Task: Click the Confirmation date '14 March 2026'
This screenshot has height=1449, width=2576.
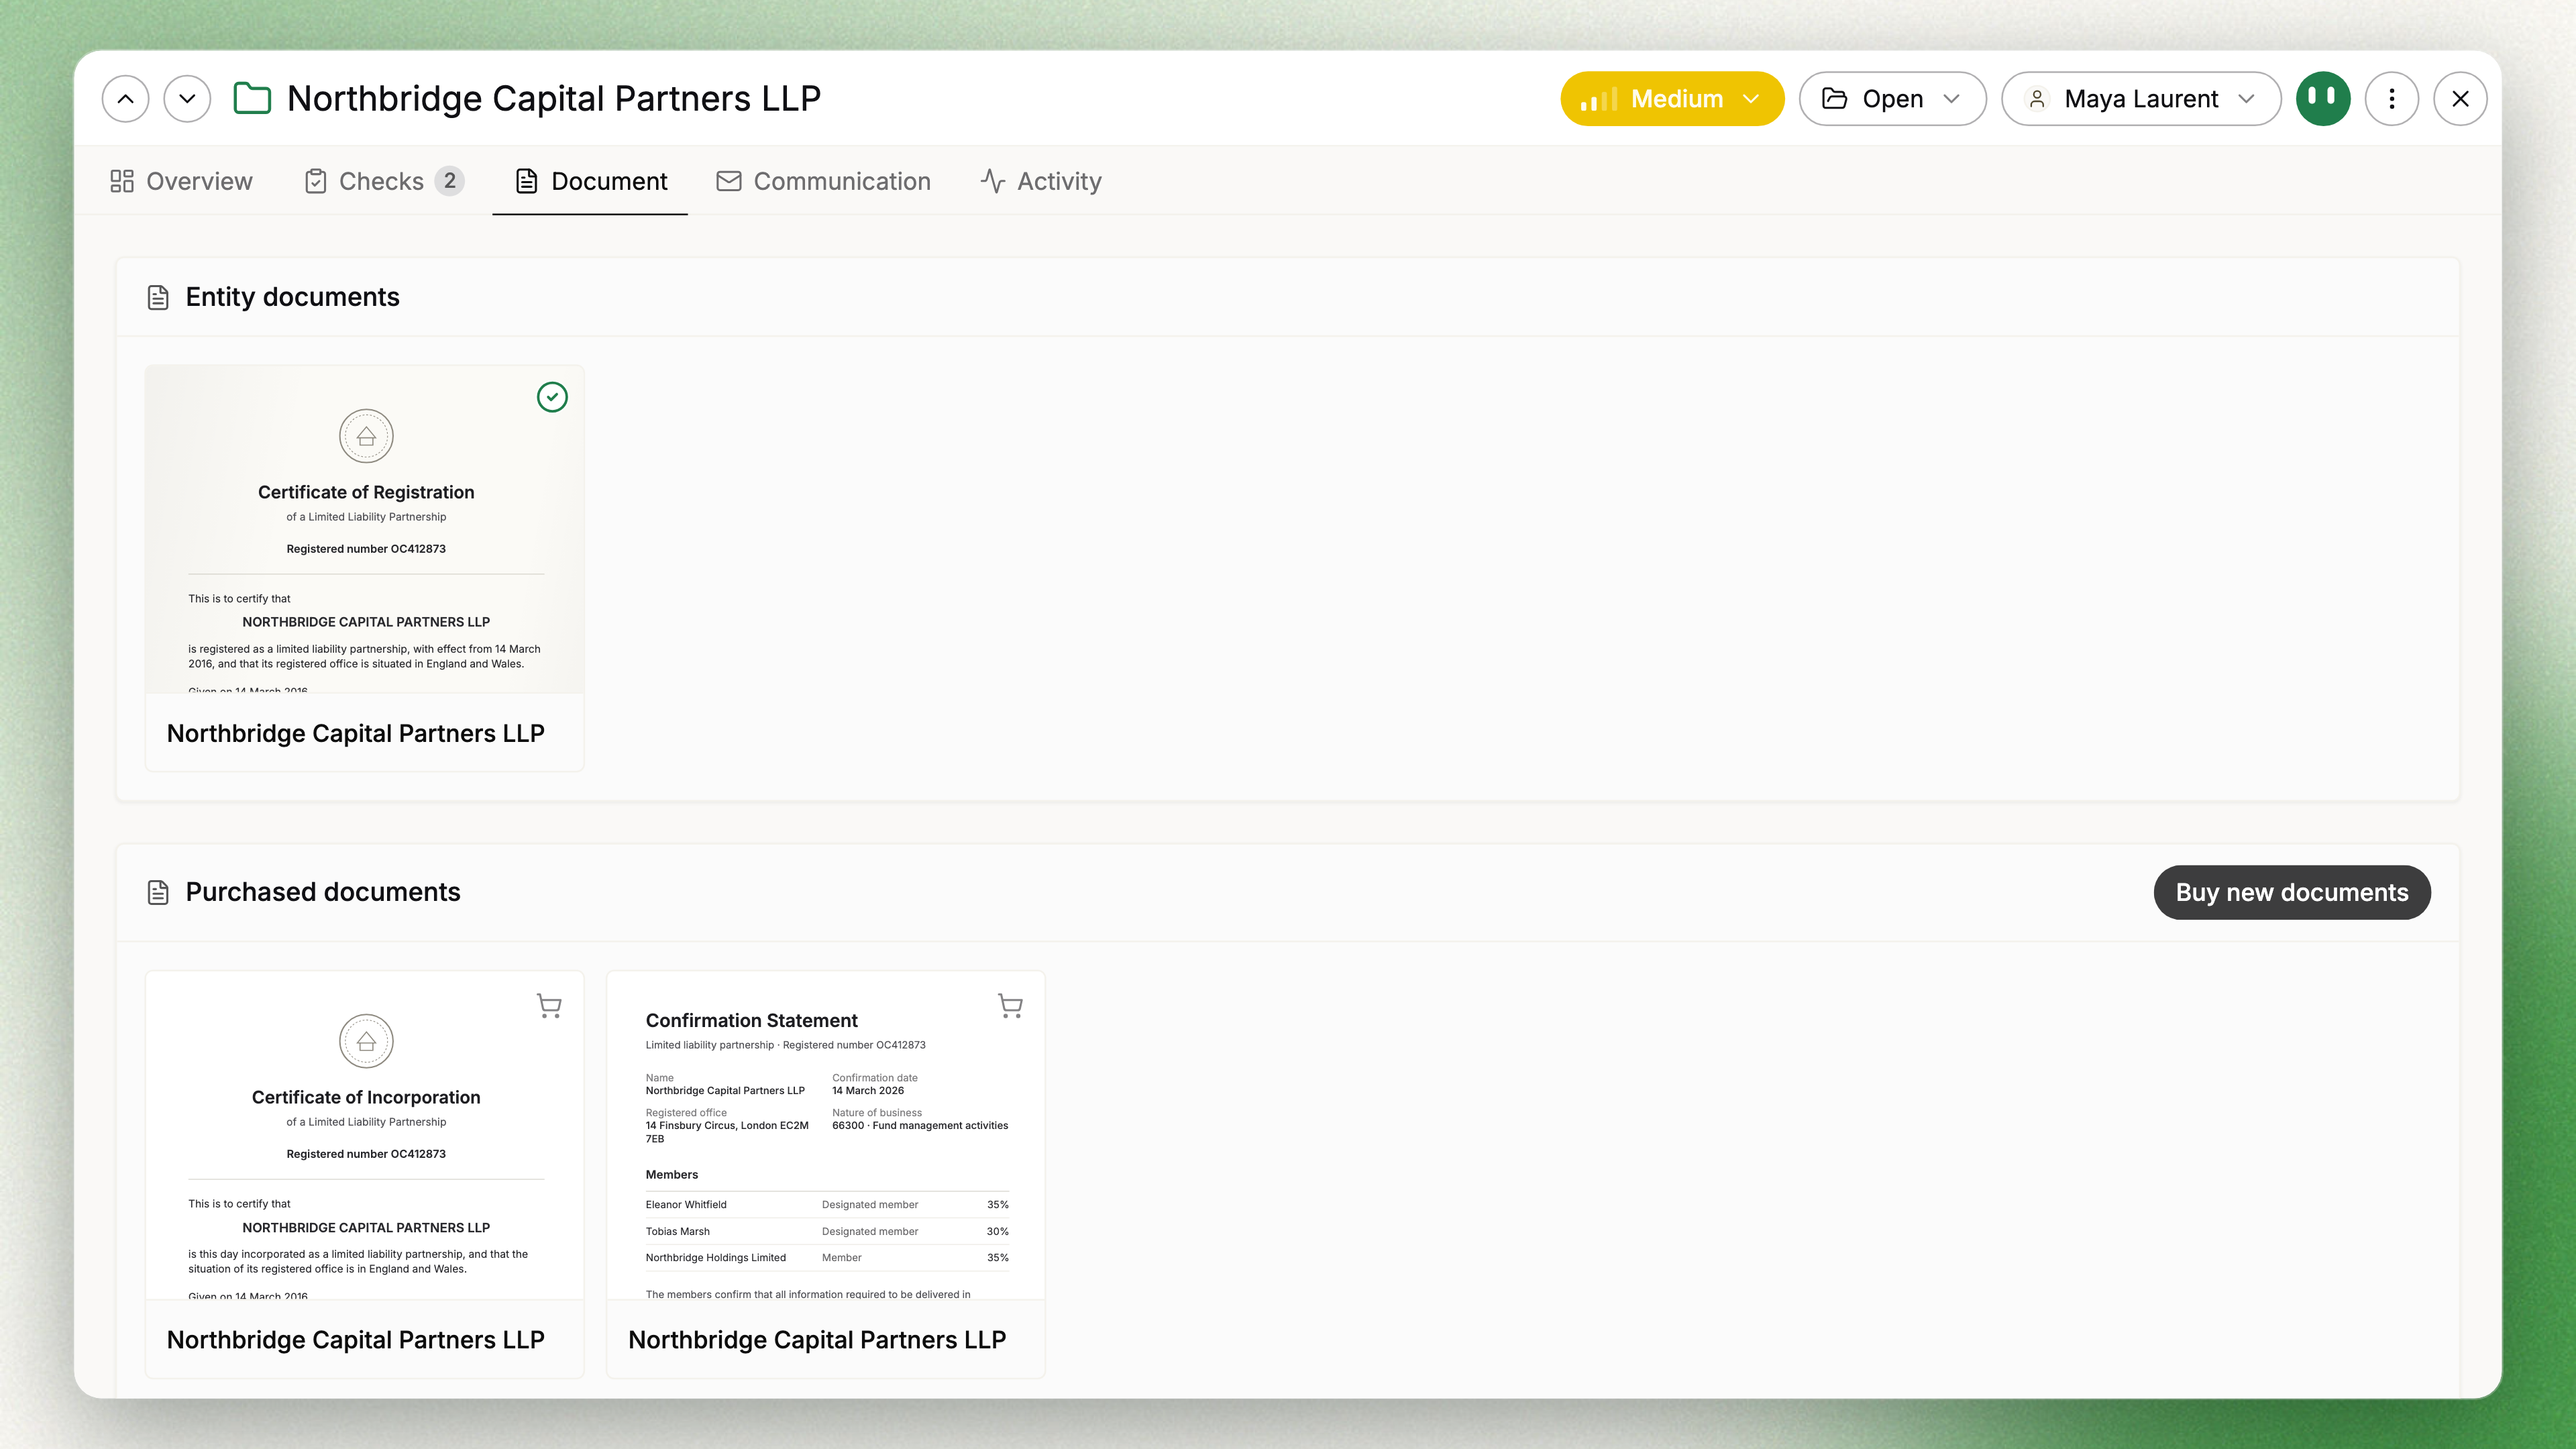Action: click(x=868, y=1090)
